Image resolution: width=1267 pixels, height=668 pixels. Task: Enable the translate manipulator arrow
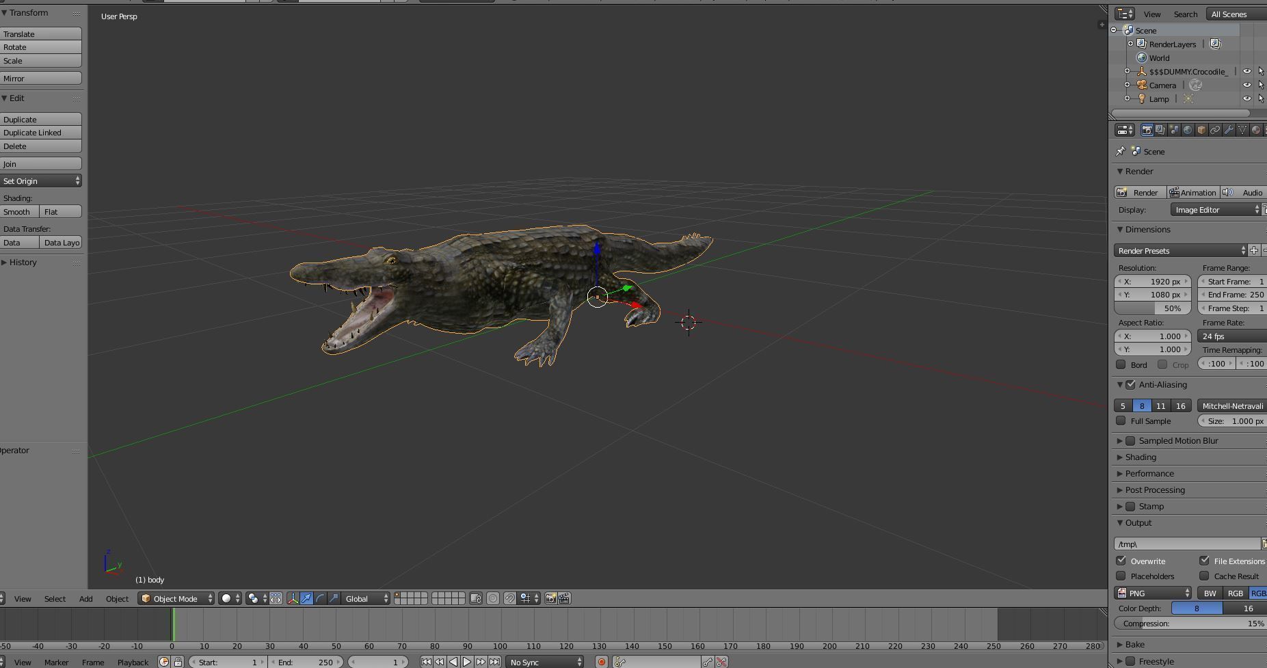coord(307,598)
